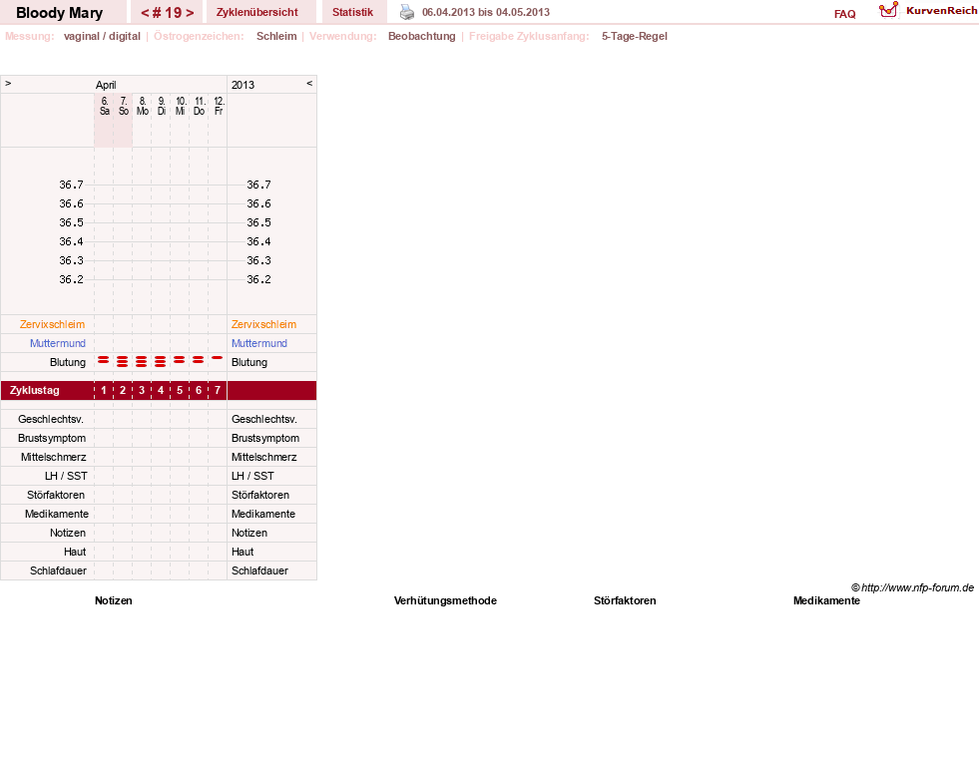Select the 12. Fr date column header
The width and height of the screenshot is (979, 759).
(x=219, y=106)
